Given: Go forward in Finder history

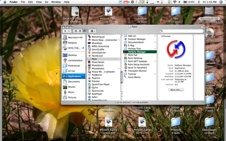Looking at the screenshot, I should click(x=69, y=31).
